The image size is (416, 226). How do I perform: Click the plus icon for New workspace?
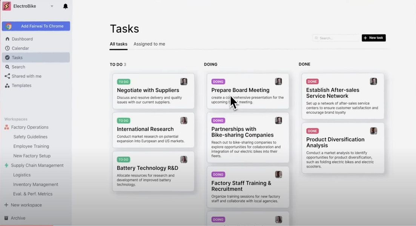6,205
